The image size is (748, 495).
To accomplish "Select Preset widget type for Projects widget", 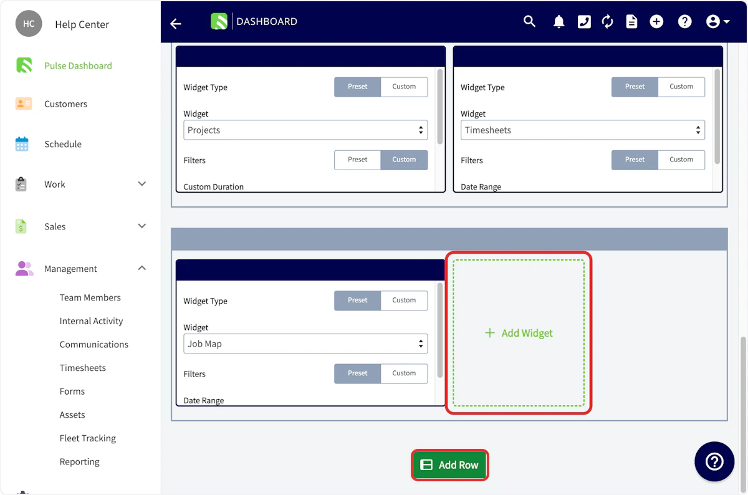I will 358,87.
